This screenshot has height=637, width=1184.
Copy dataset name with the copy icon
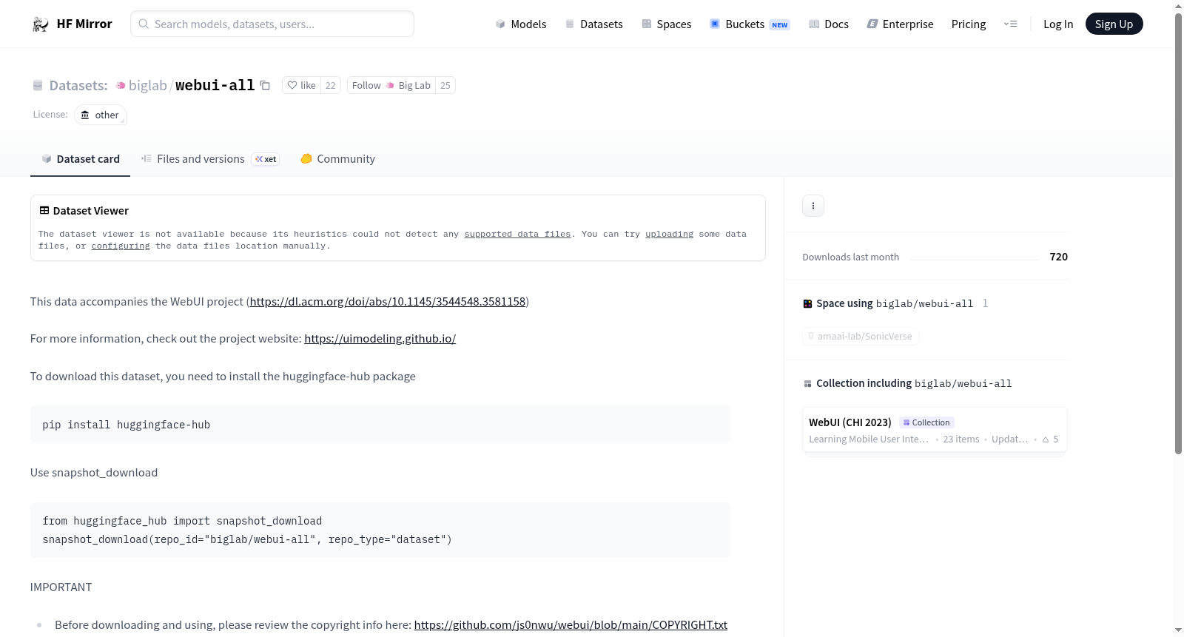tap(265, 85)
